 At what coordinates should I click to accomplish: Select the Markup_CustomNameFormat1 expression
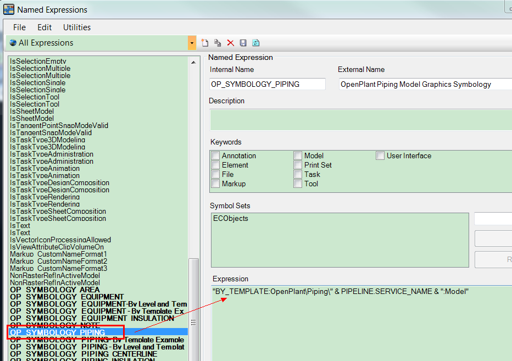click(58, 254)
